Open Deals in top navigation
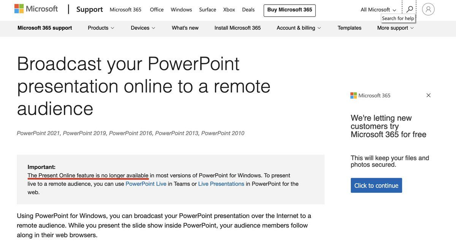This screenshot has width=456, height=243. (x=249, y=9)
